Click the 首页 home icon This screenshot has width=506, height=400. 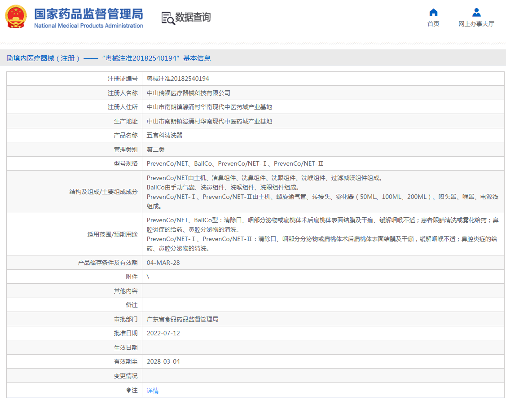[433, 13]
